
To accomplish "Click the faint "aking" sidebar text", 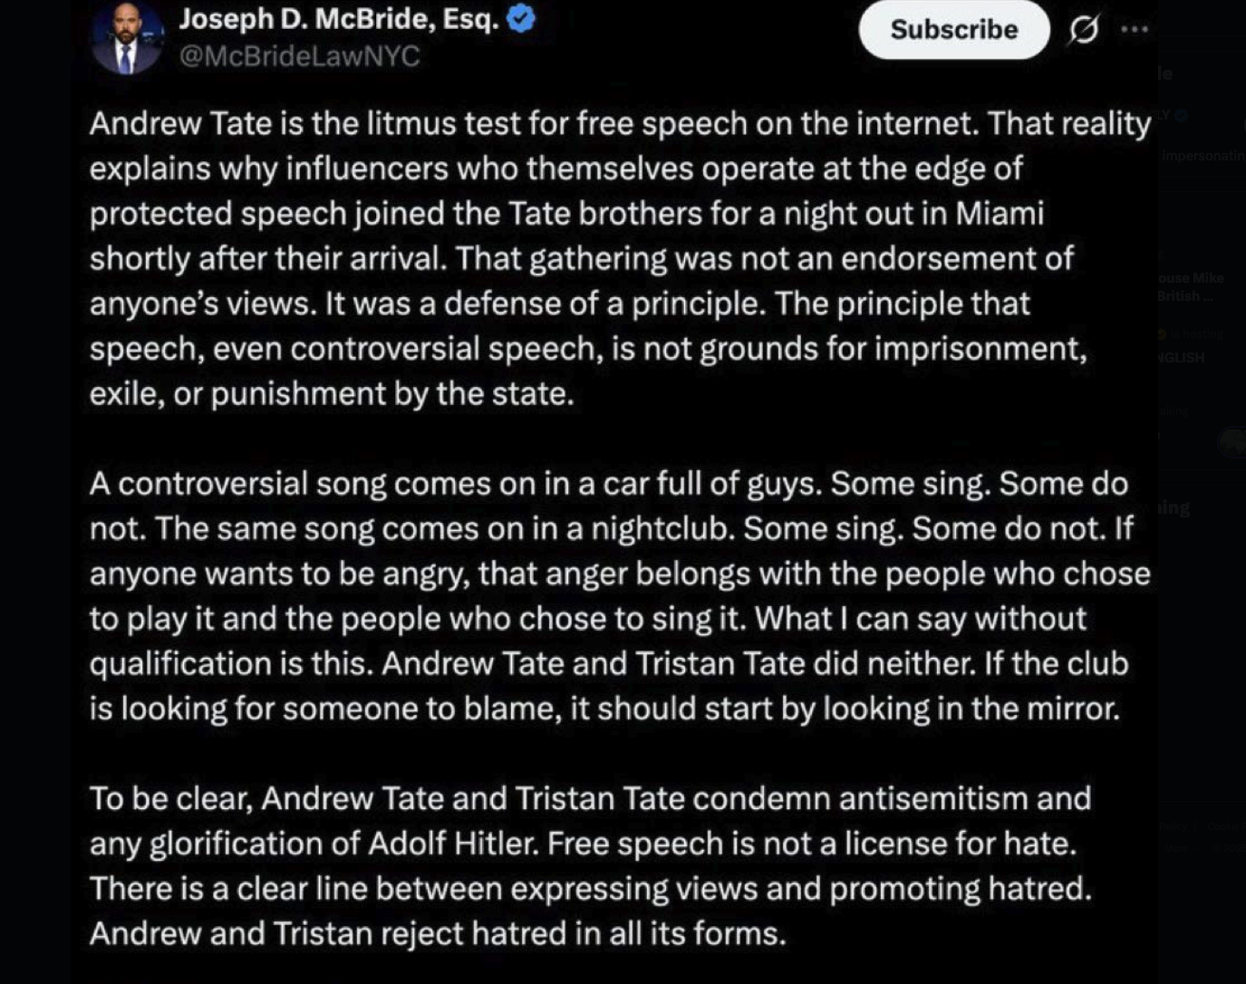I will coord(1174,410).
